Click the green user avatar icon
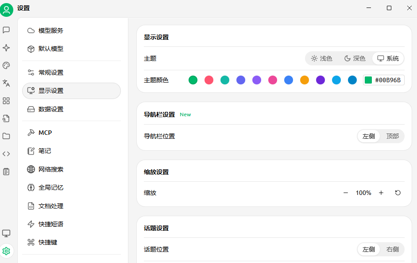 coord(6,10)
